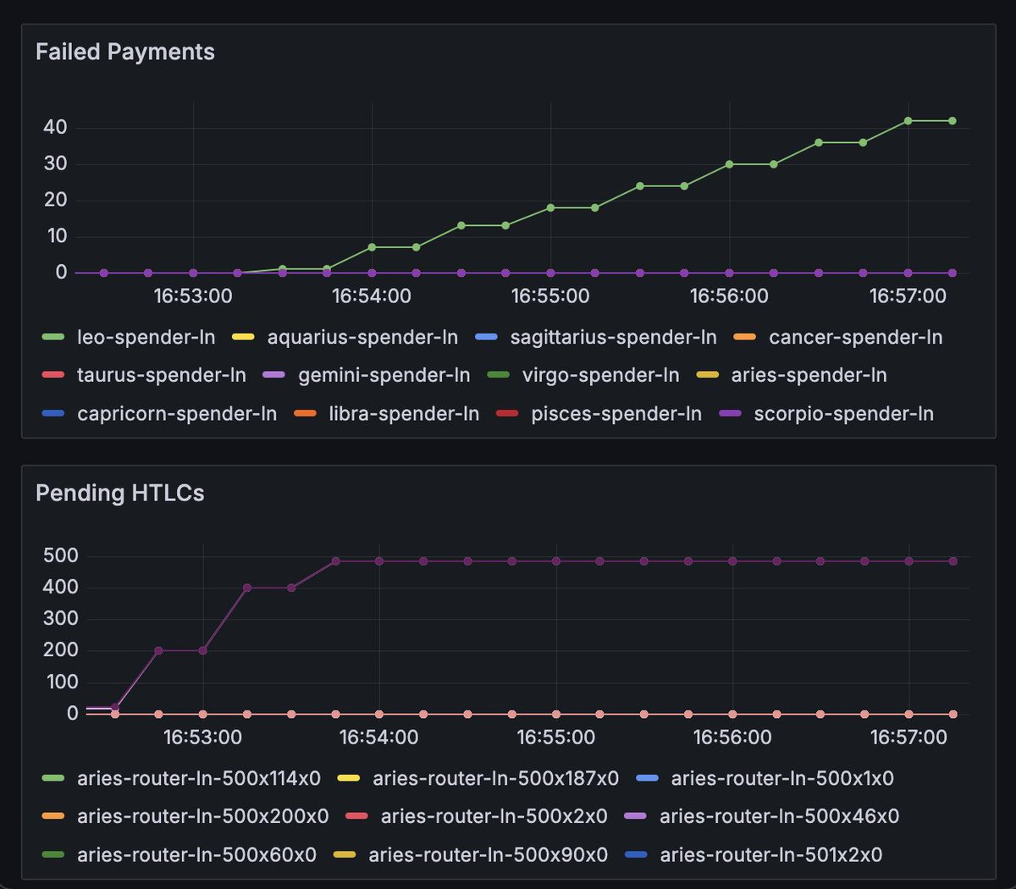
Task: Click 16:55:00 tick label in Failed Payments chart
Action: 550,296
